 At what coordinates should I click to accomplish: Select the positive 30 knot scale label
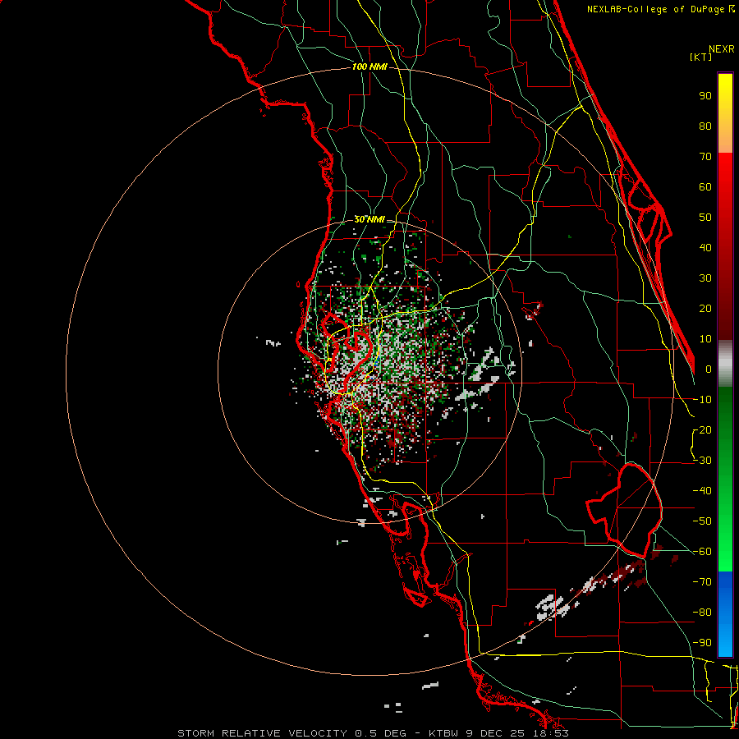pyautogui.click(x=705, y=278)
